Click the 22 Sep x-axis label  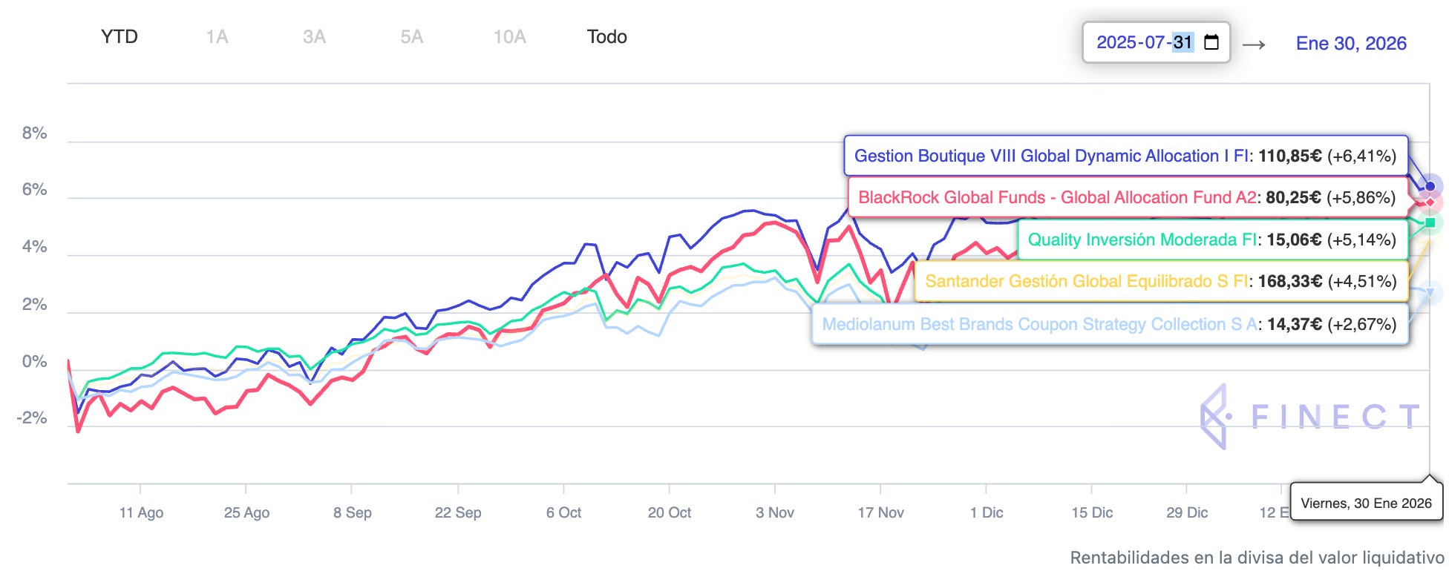[x=458, y=512]
